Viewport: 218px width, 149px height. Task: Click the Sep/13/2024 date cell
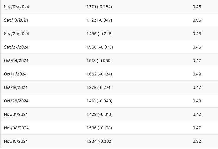click(x=16, y=20)
